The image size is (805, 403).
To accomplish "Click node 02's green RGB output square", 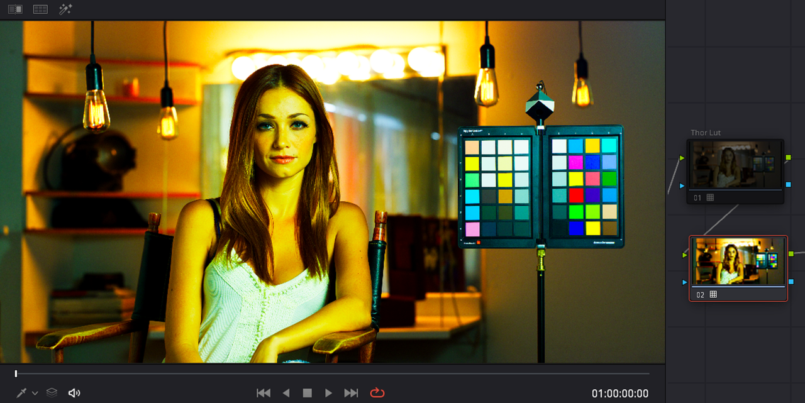I will [791, 253].
